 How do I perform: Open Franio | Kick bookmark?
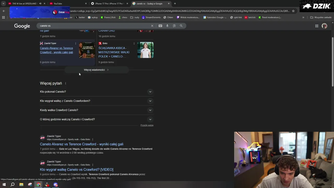pyautogui.click(x=108, y=17)
